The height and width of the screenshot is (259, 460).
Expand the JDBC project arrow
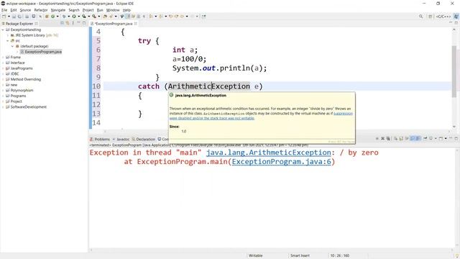[3, 73]
